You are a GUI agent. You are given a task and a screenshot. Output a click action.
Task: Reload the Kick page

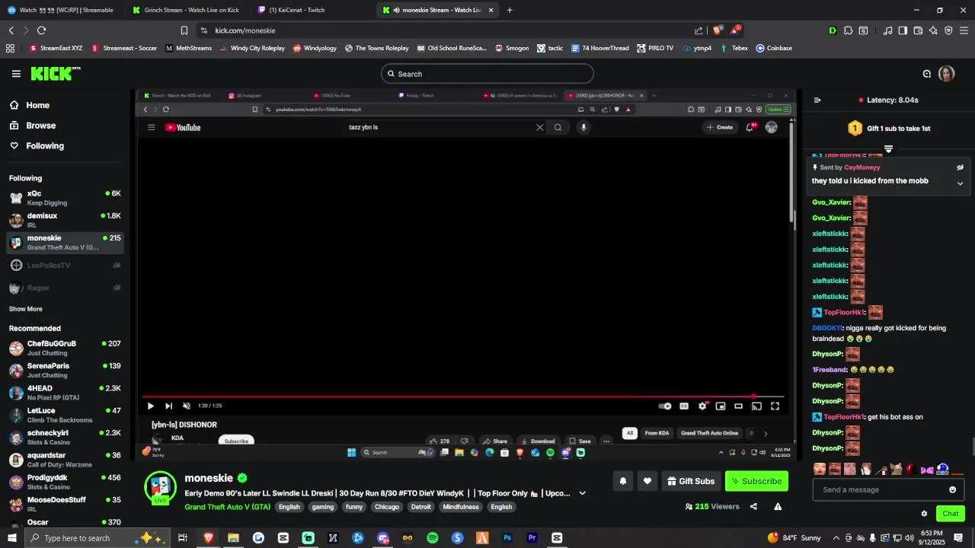pos(41,30)
